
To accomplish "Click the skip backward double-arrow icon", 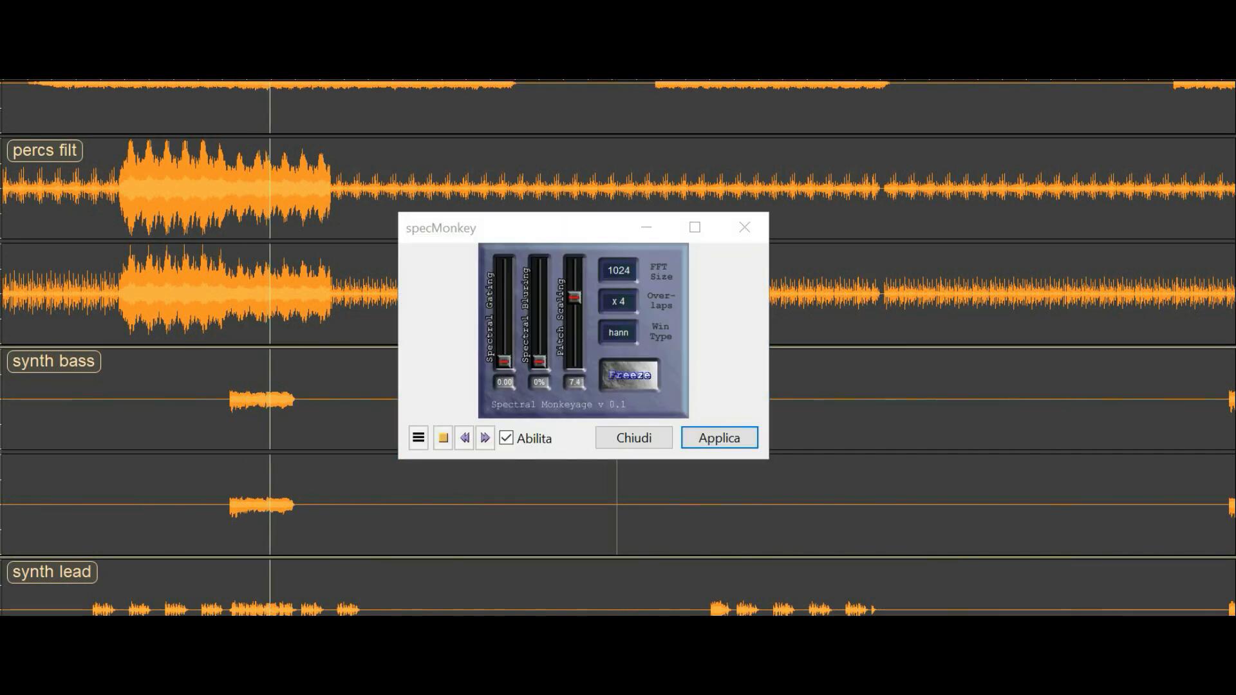I will click(464, 438).
